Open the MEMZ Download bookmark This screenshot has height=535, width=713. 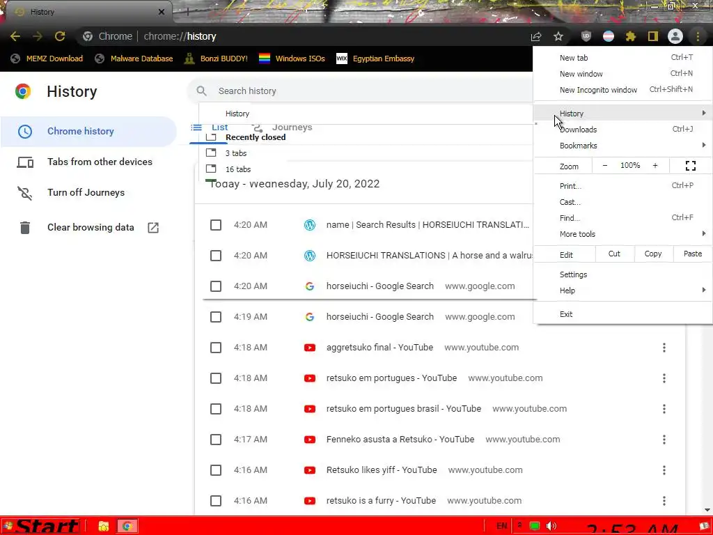click(x=47, y=59)
